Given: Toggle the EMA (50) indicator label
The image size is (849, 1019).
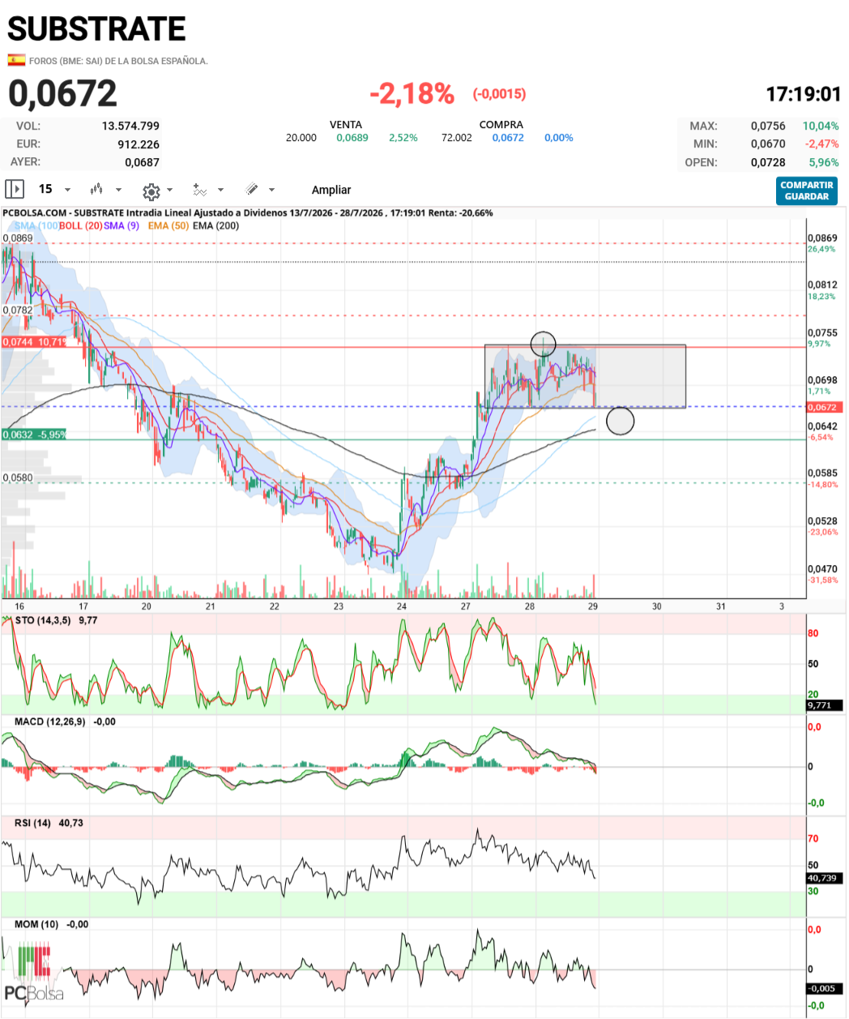Looking at the screenshot, I should coord(169,225).
